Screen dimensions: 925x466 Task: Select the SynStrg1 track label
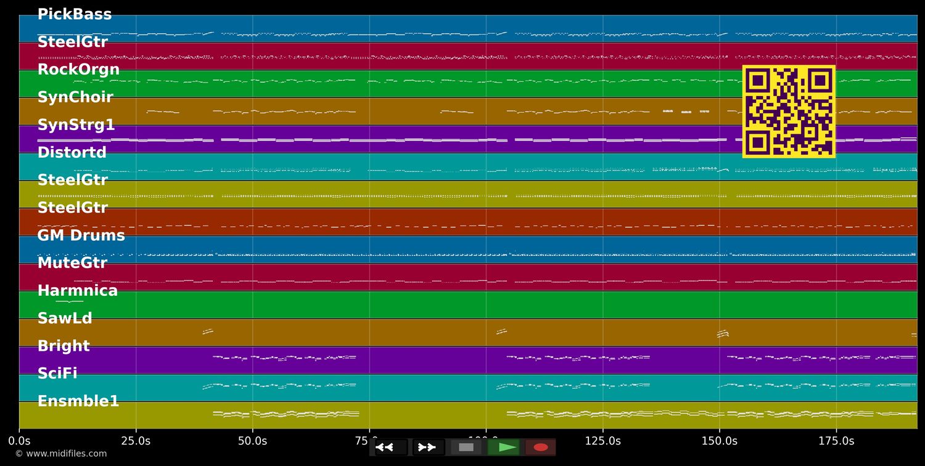tap(76, 125)
